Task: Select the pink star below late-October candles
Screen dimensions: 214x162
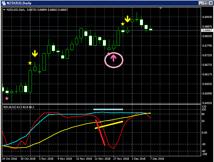Action: click(7, 98)
